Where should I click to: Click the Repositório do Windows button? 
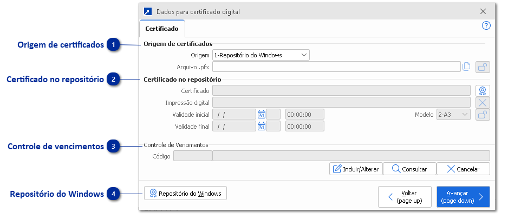pyautogui.click(x=185, y=194)
